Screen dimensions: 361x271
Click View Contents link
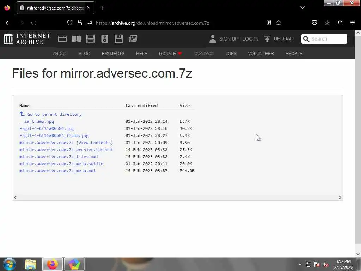94,143
